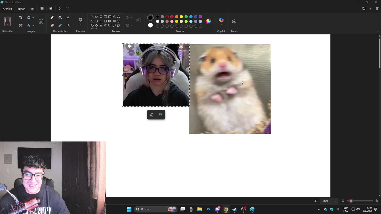The image size is (381, 214).
Task: Select the Pencil tool
Action: point(52,18)
